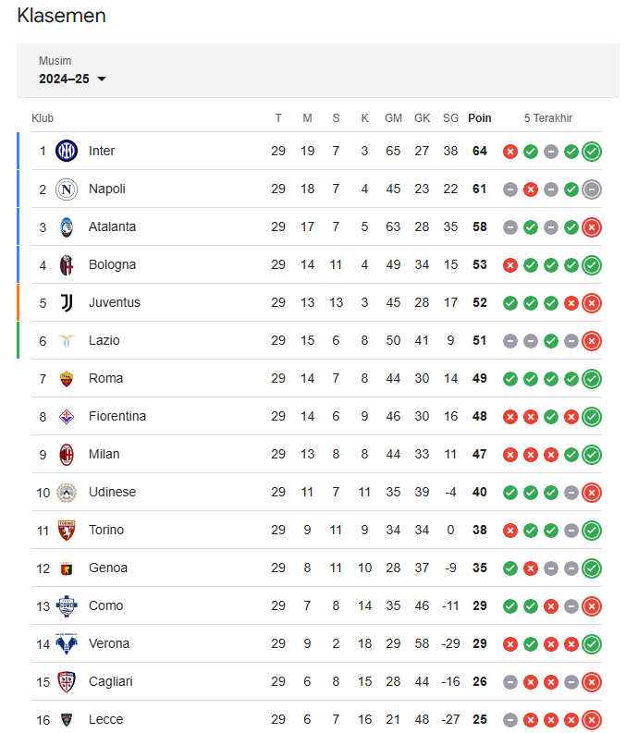626x733 pixels.
Task: Click Juventus's latest match loss indicator
Action: (592, 303)
